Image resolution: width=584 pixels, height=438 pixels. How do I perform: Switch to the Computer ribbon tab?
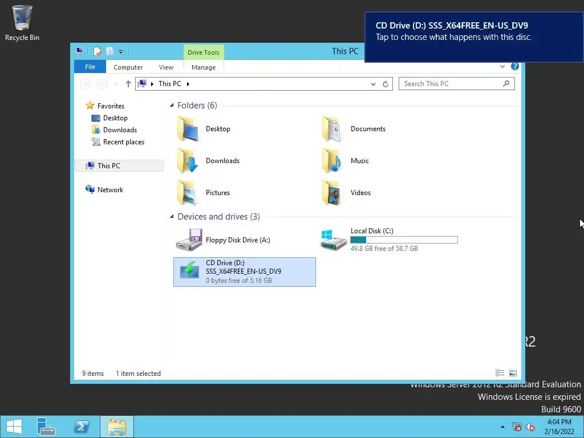[128, 67]
